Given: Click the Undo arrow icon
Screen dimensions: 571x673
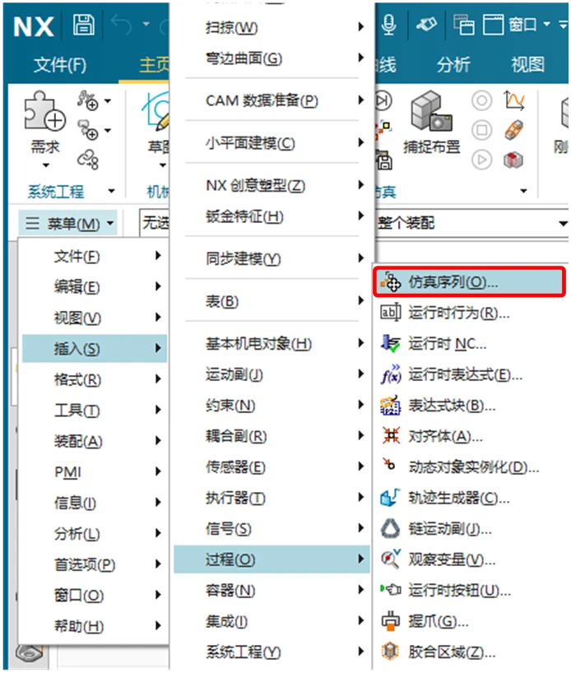Looking at the screenshot, I should click(121, 24).
